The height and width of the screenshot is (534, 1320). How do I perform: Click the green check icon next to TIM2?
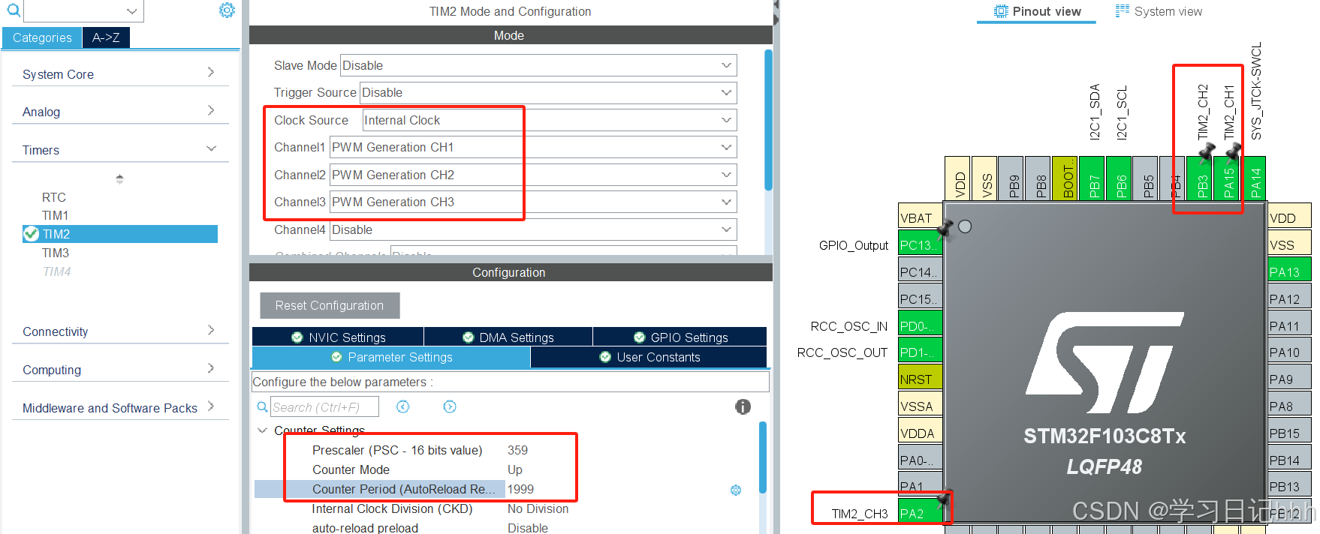click(31, 234)
